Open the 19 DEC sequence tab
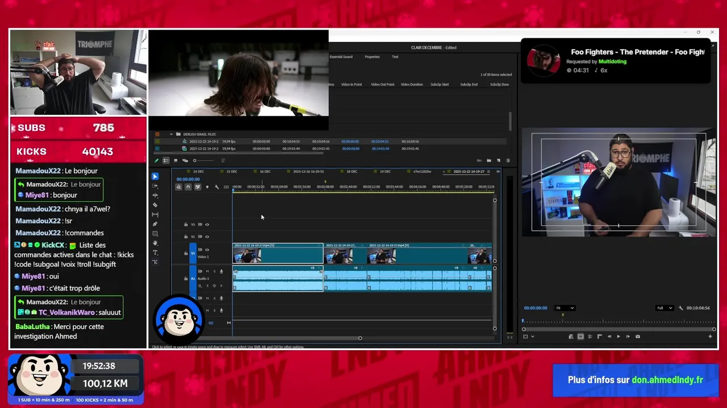The height and width of the screenshot is (408, 727). 385,171
